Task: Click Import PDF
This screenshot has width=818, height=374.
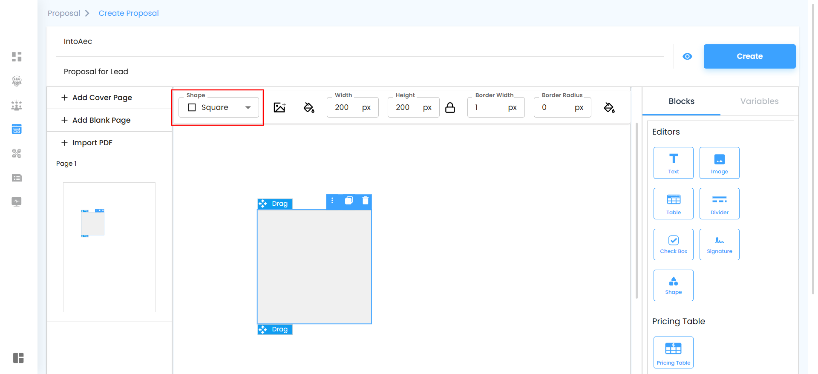Action: [109, 143]
